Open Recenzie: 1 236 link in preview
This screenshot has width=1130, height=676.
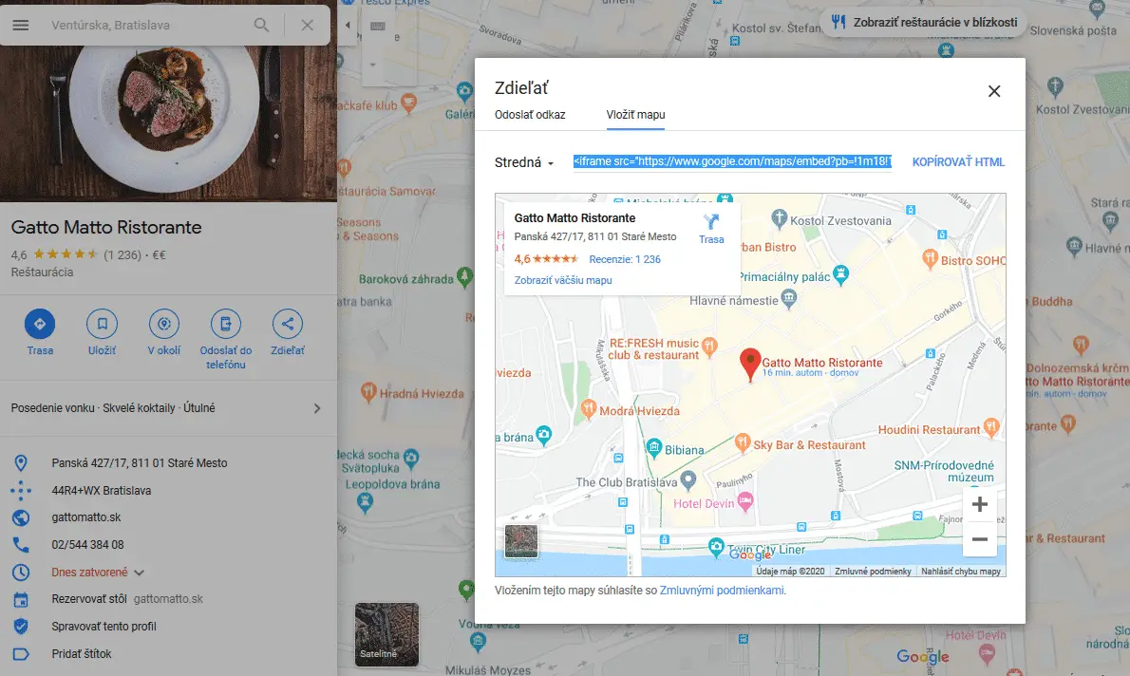pos(625,259)
